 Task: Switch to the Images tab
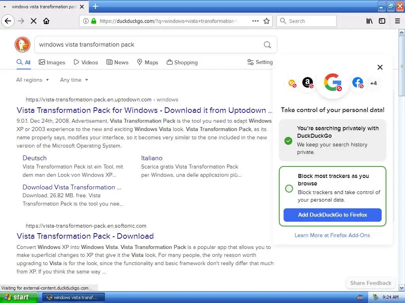52,62
